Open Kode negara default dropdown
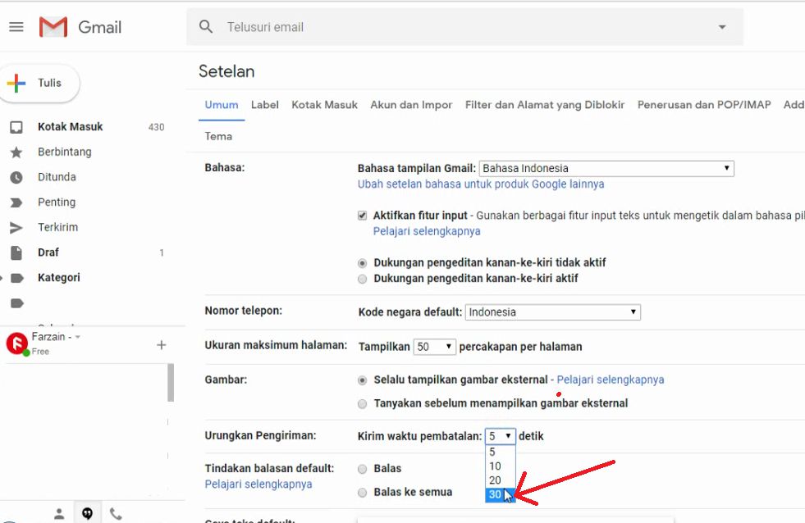 click(x=553, y=312)
